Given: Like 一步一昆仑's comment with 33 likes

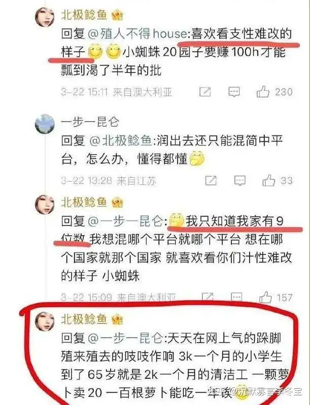Looking at the screenshot, I should [x=268, y=180].
